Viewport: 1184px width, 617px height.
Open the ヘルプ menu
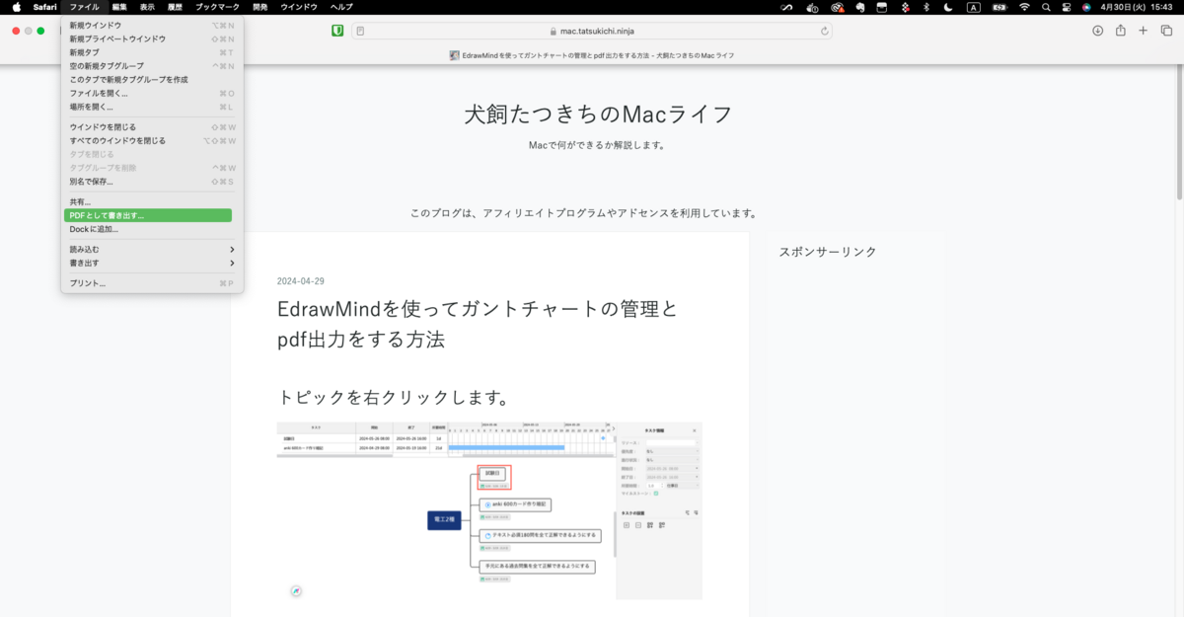coord(341,7)
